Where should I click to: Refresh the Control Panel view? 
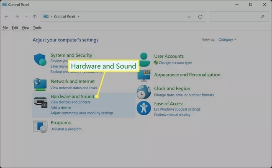coord(200,17)
